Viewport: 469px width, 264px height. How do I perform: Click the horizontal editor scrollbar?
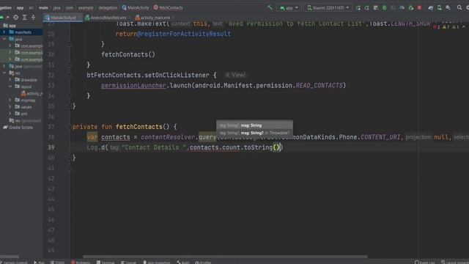coord(225,257)
